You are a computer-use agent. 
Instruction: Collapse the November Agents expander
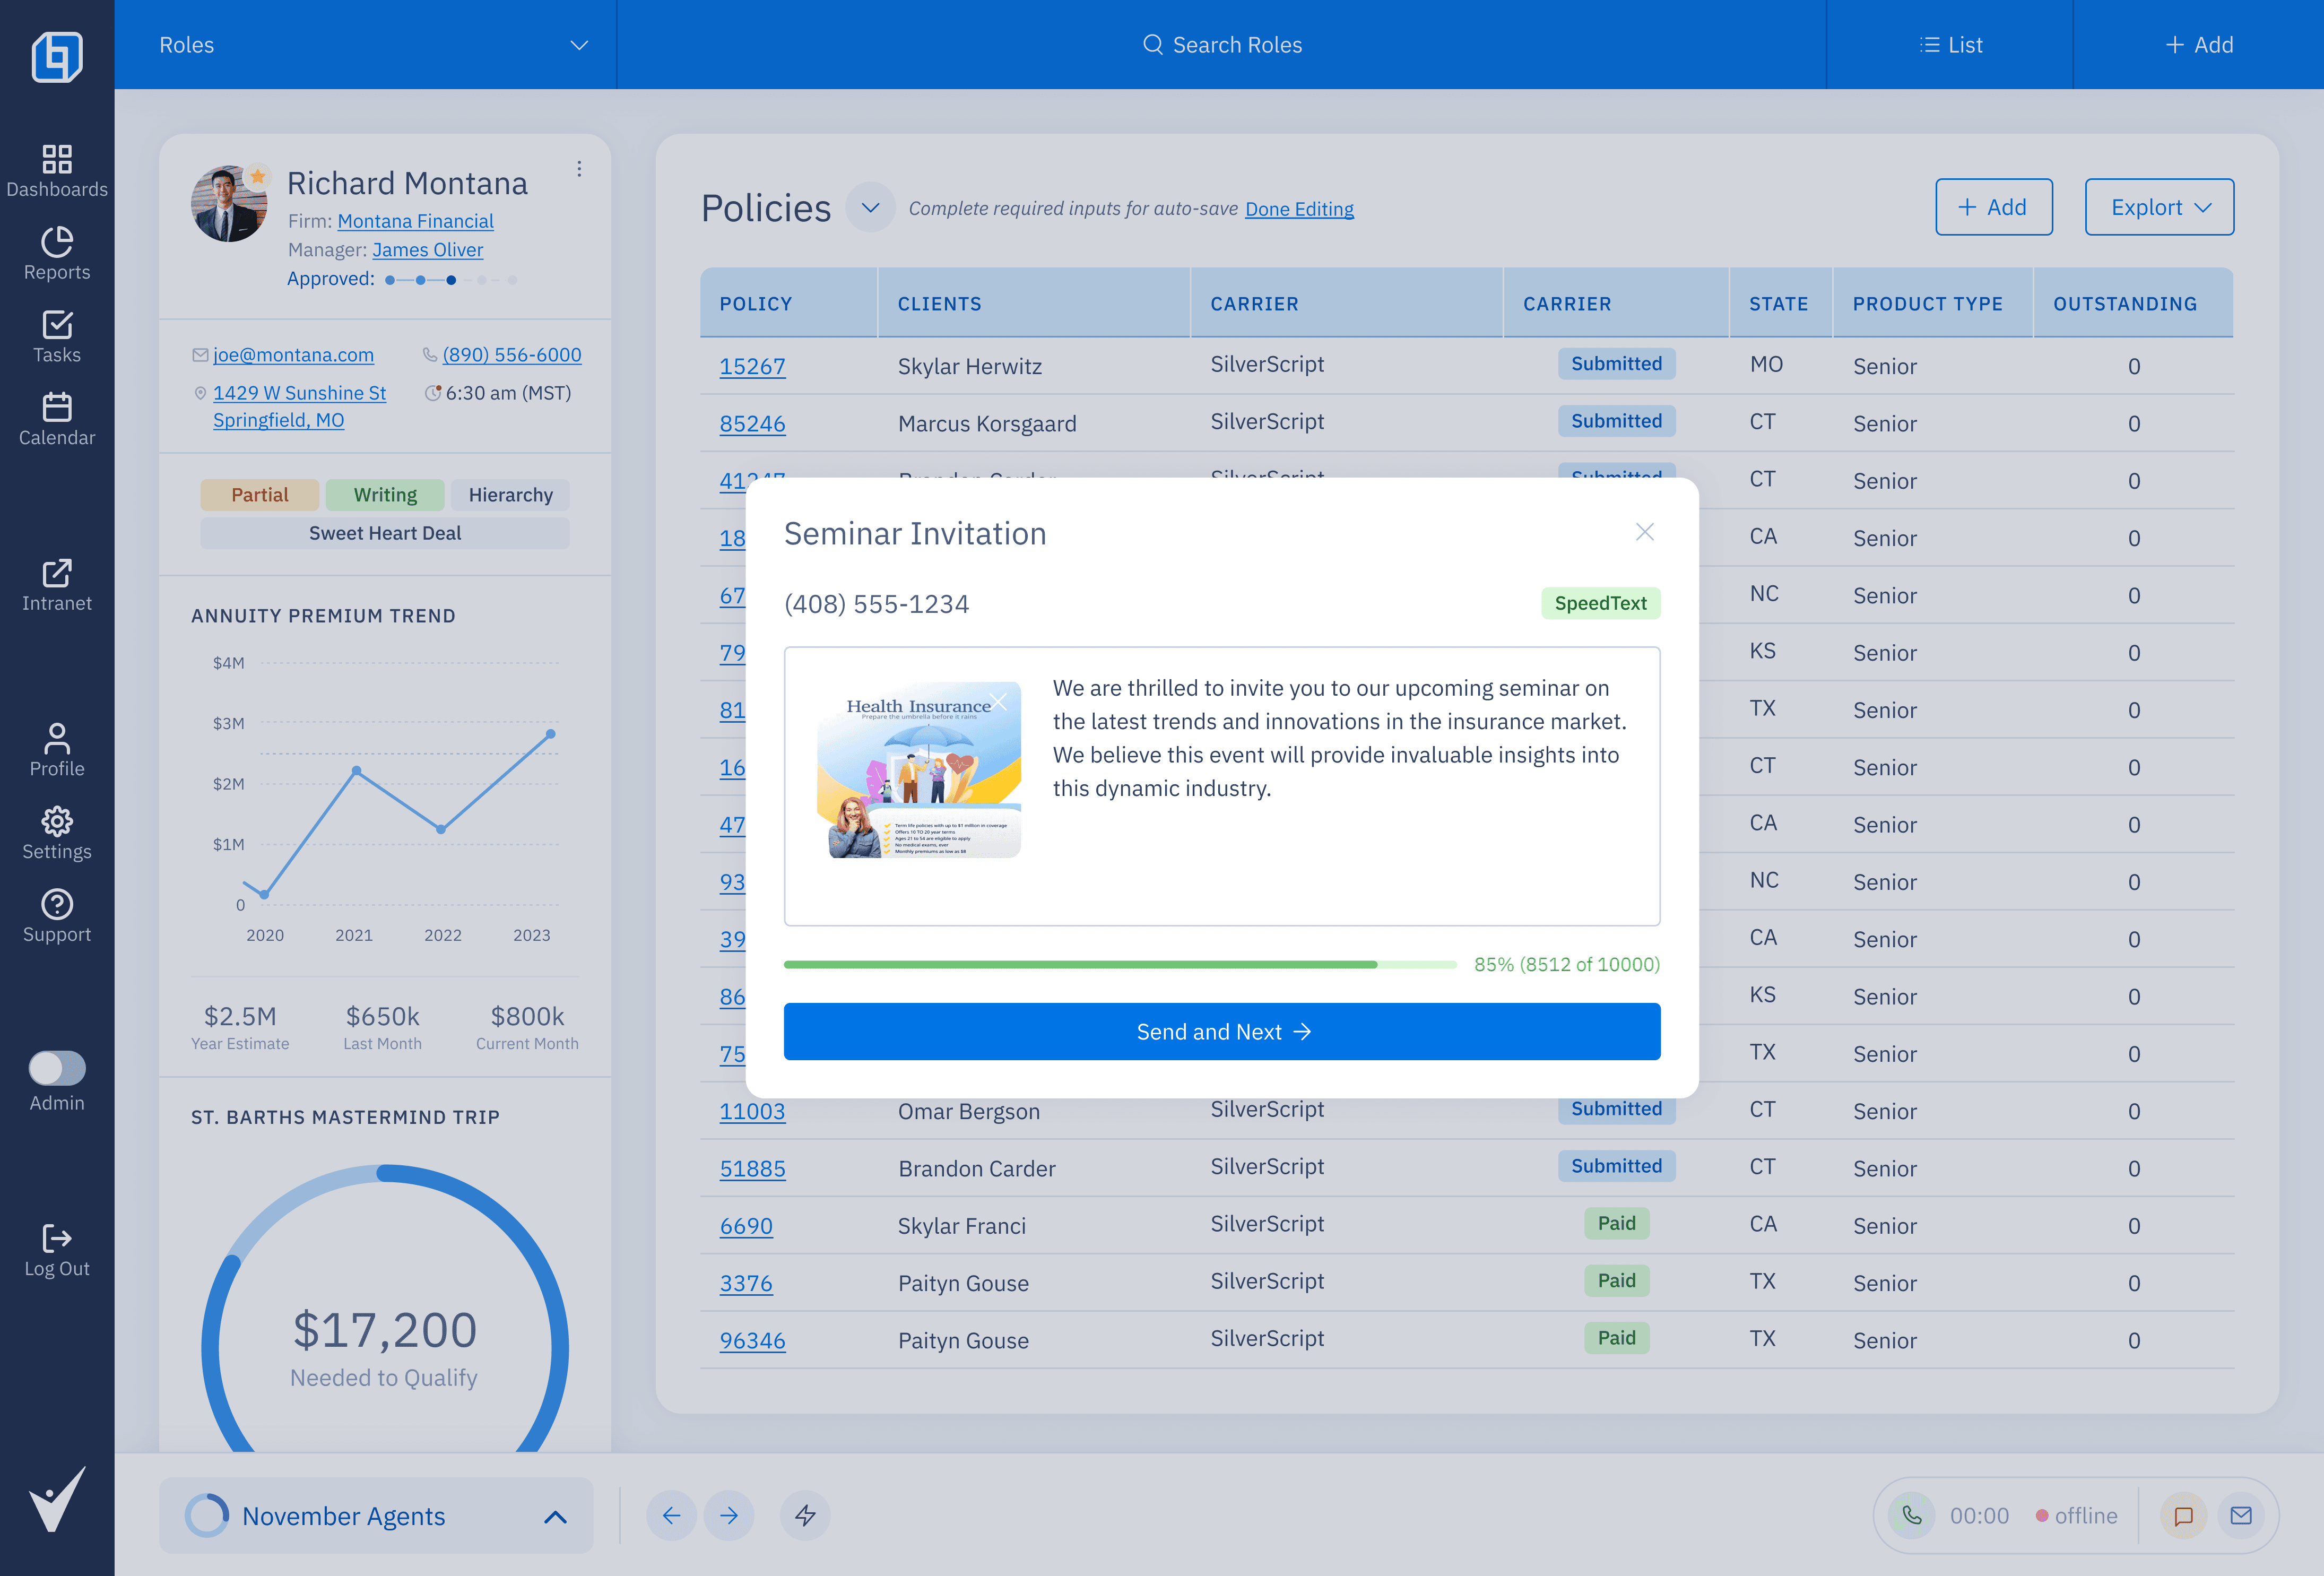click(x=555, y=1516)
